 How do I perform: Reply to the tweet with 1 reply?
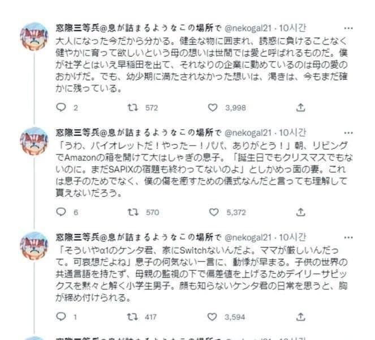click(62, 317)
